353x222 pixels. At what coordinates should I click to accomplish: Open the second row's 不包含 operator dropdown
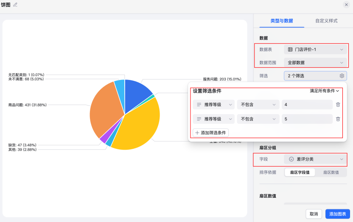pos(258,119)
